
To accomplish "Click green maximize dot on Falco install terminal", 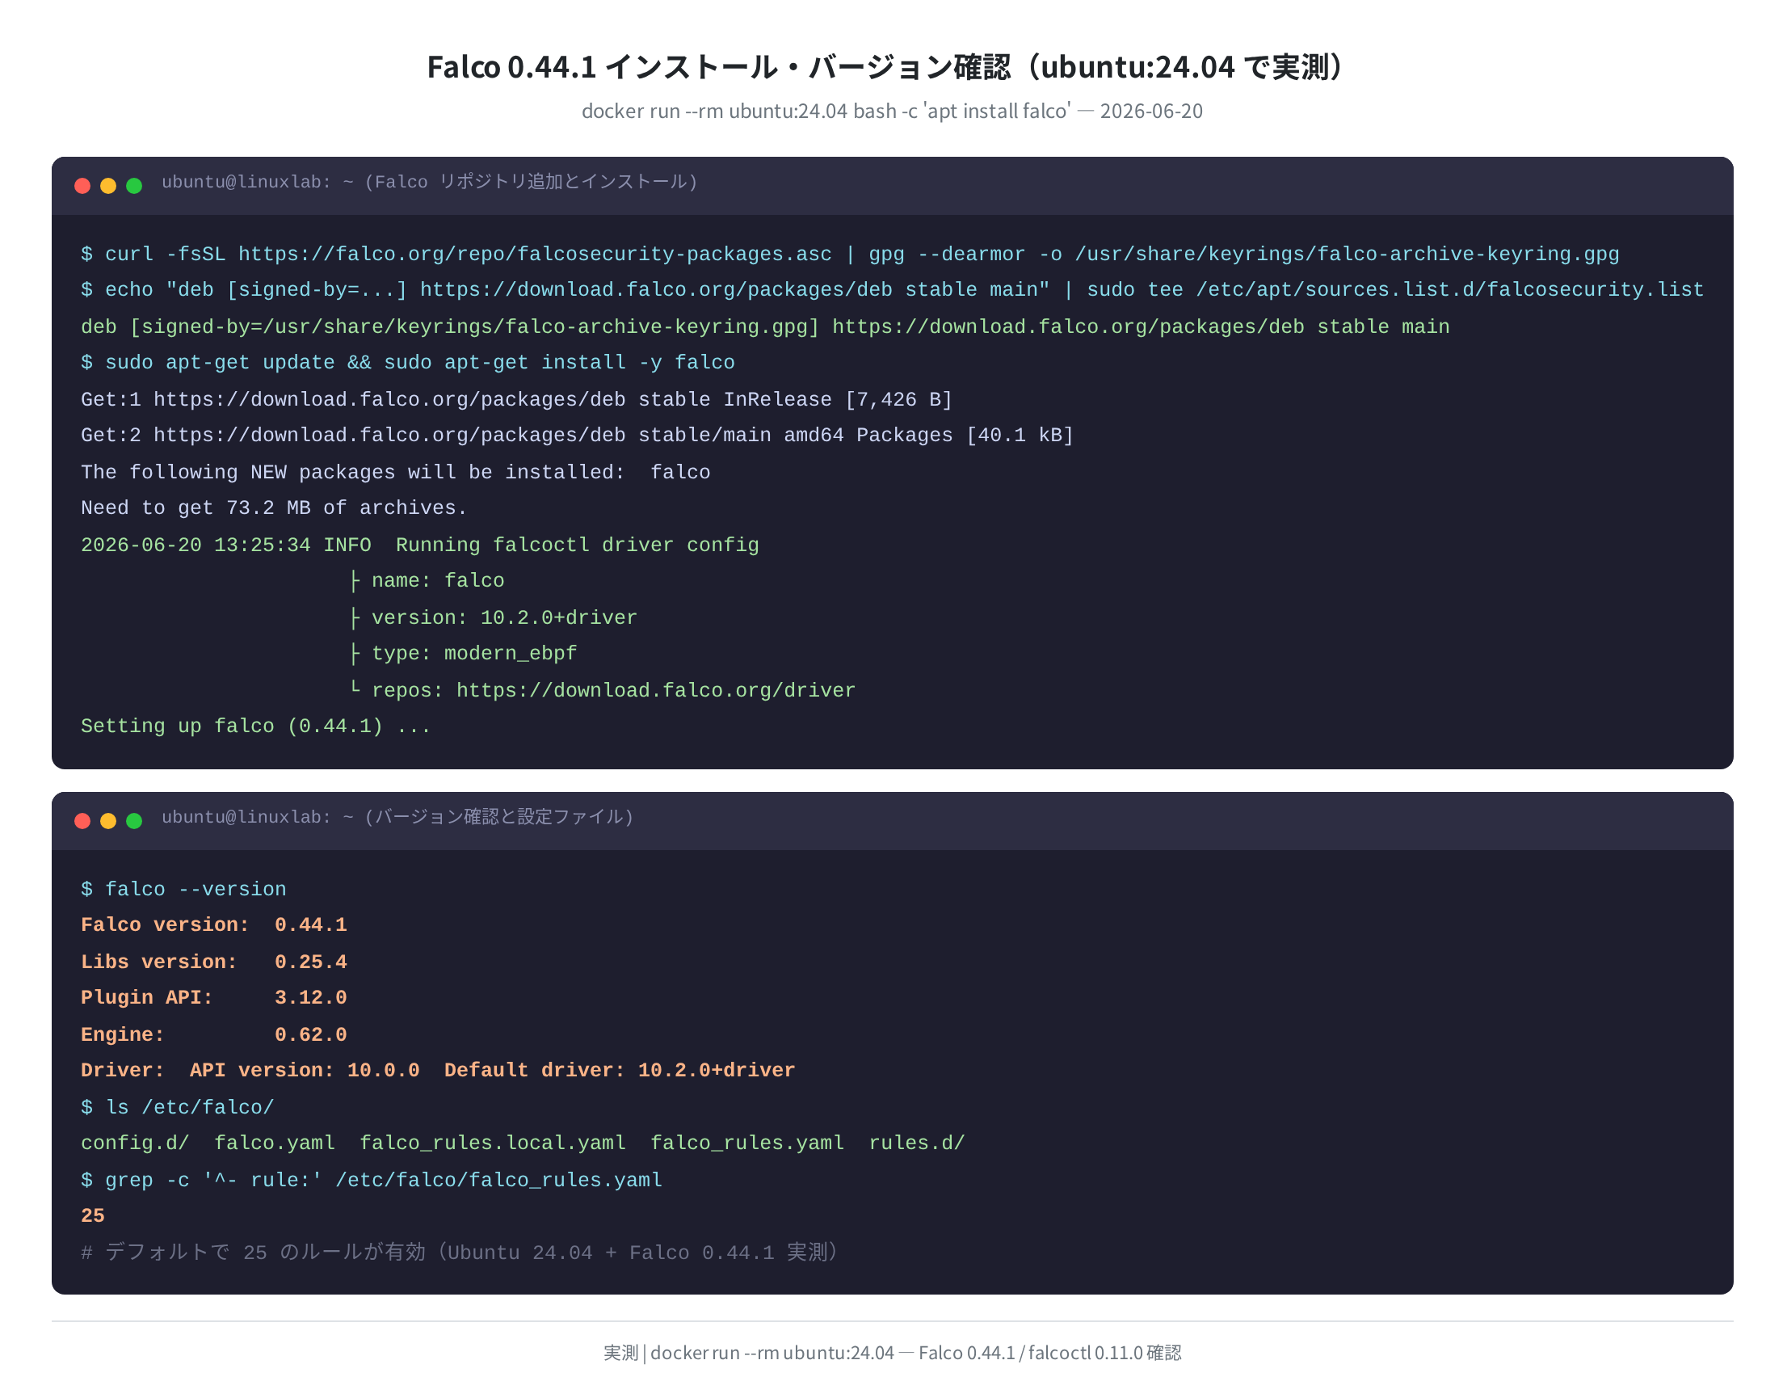I will (x=134, y=186).
